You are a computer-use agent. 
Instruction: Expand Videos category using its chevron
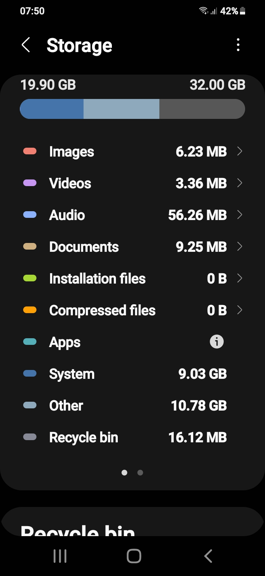tap(240, 183)
